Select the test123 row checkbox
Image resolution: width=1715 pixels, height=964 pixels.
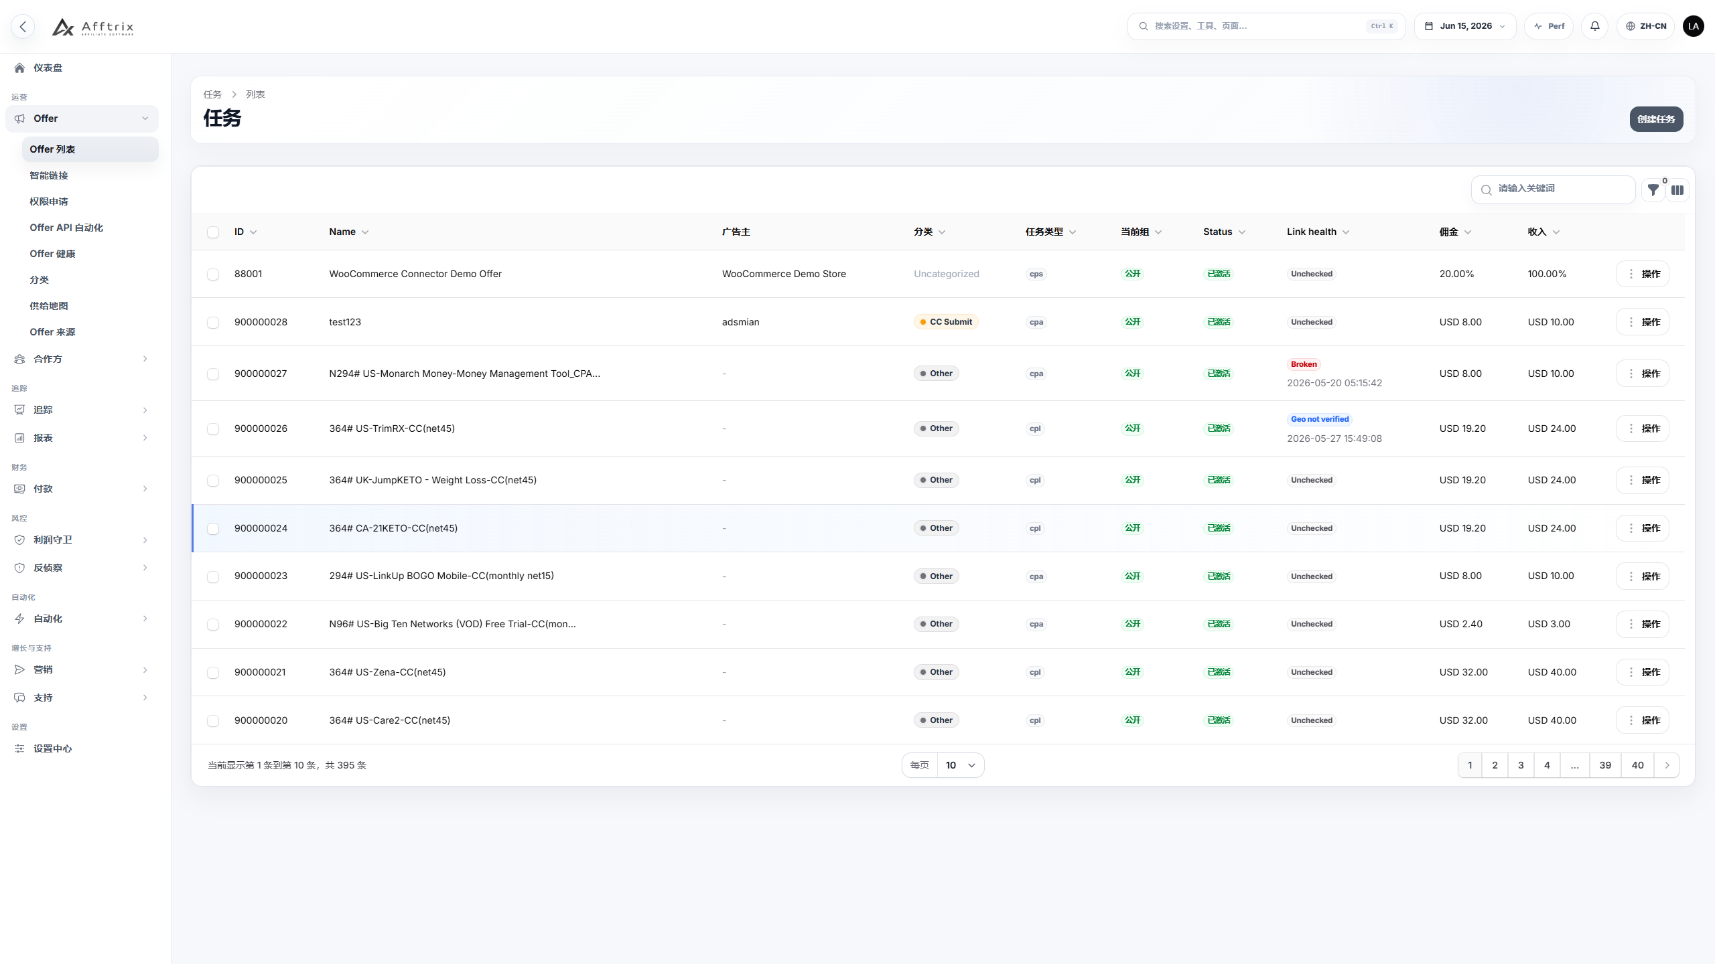(213, 322)
